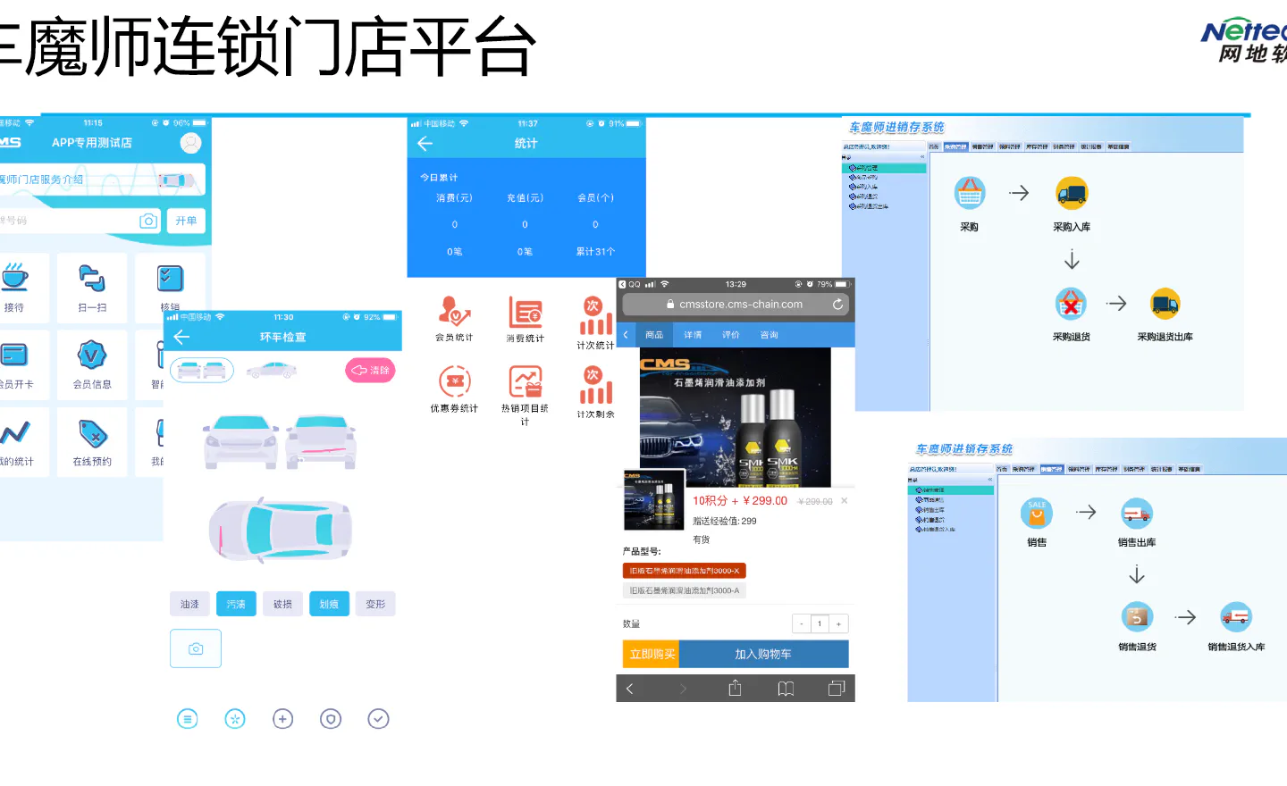The width and height of the screenshot is (1287, 786).
Task: Open 会员信息 member info icon
Action: tap(92, 355)
